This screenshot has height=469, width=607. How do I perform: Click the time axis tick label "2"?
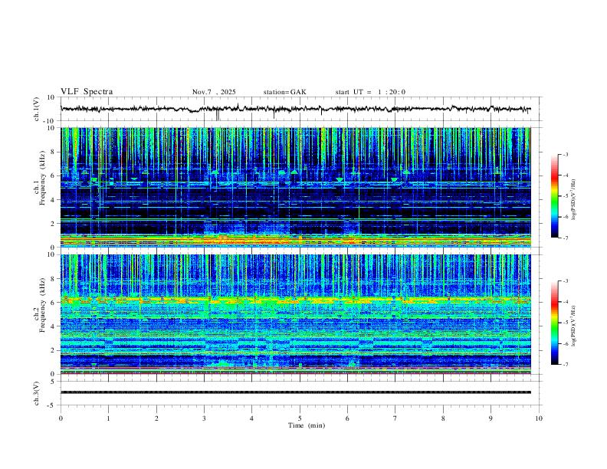(156, 418)
